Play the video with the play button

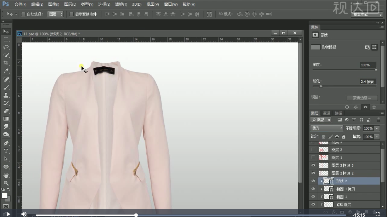(x=8, y=214)
